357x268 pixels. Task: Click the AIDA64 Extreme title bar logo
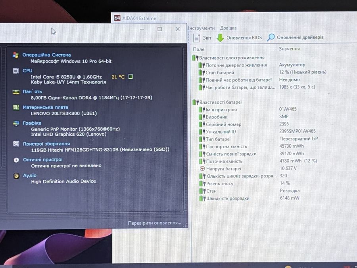coord(117,18)
